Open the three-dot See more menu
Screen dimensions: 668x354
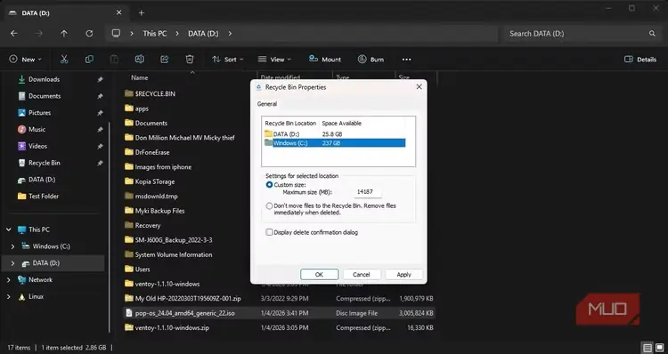pos(407,60)
